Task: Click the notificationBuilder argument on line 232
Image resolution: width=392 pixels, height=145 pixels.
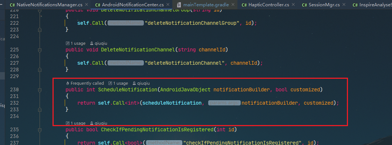Action: pyautogui.click(x=270, y=103)
